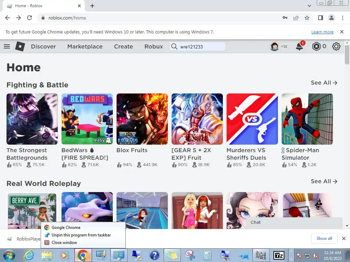Reload the Roblox page

click(29, 18)
